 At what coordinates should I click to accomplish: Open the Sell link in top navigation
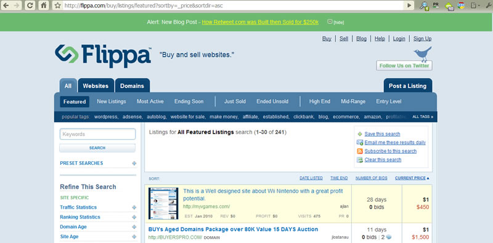pos(344,39)
